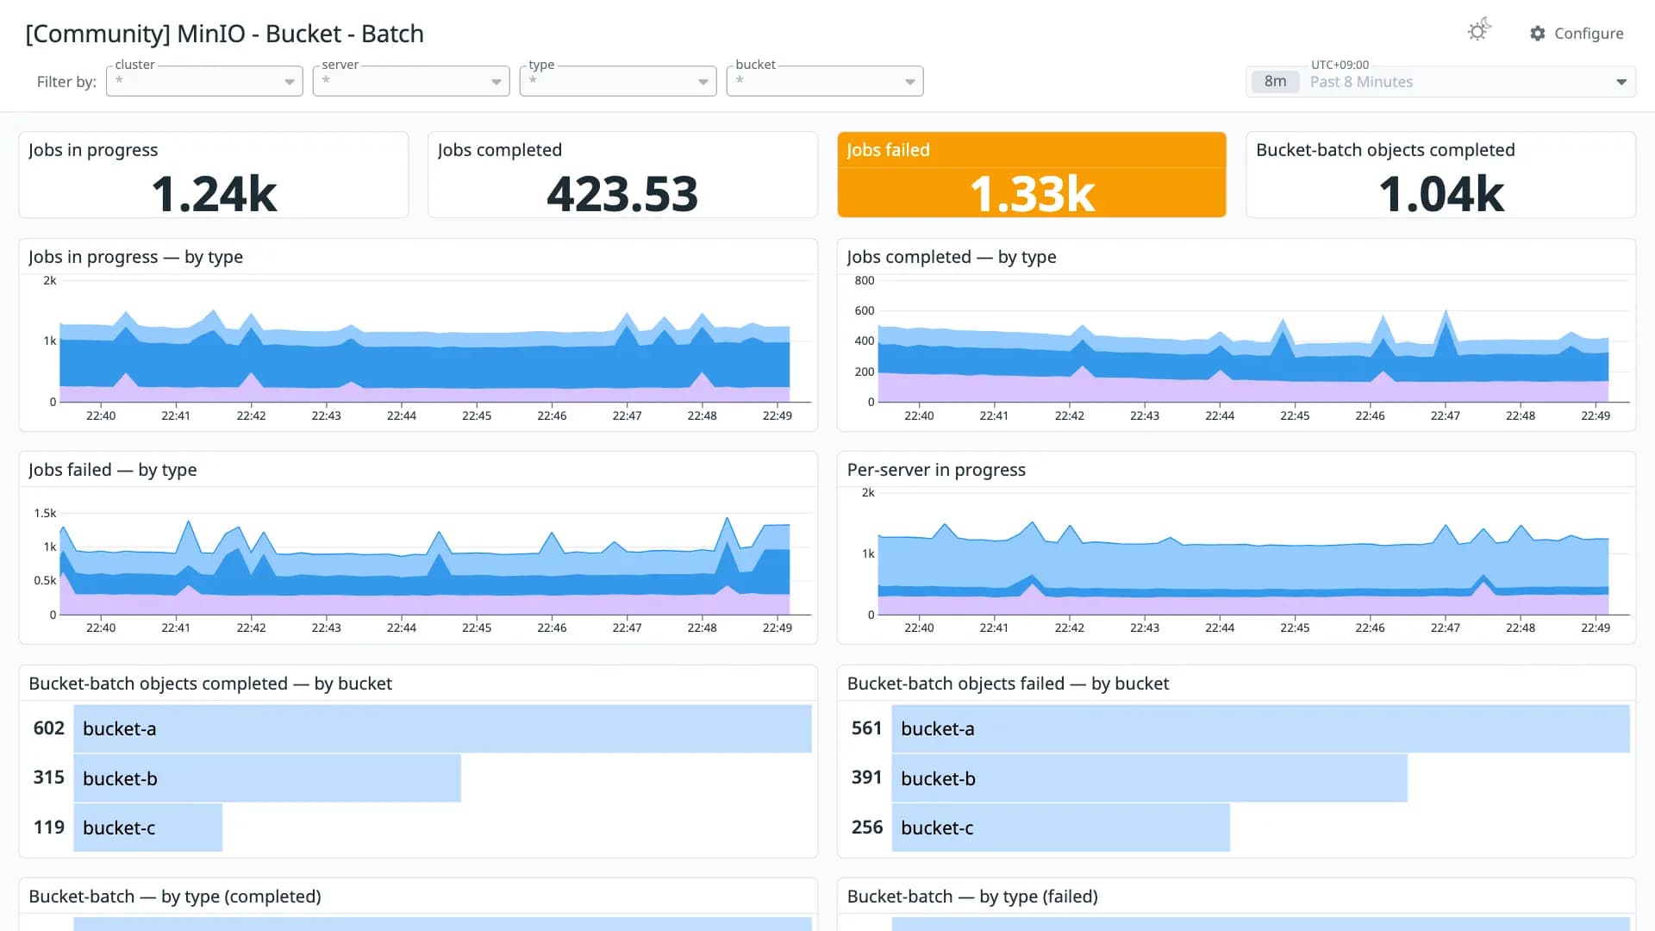Open the server filter dropdown
Viewport: 1655px width, 931px height.
click(x=411, y=81)
